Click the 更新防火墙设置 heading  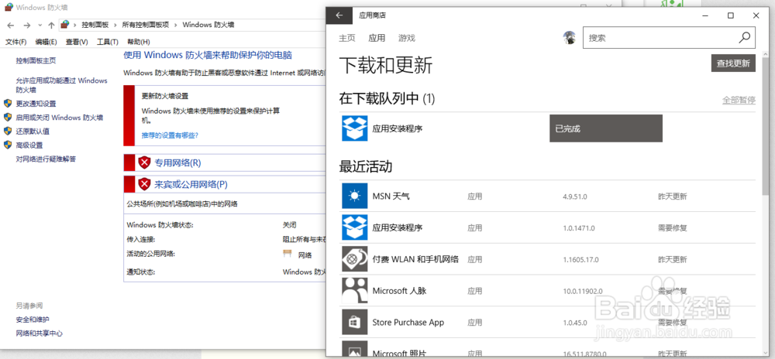coord(165,96)
